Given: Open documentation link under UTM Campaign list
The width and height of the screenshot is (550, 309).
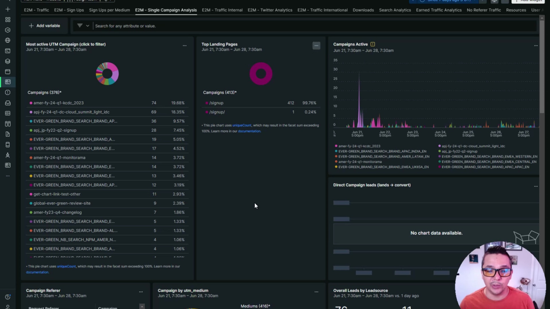Looking at the screenshot, I should pyautogui.click(x=37, y=272).
